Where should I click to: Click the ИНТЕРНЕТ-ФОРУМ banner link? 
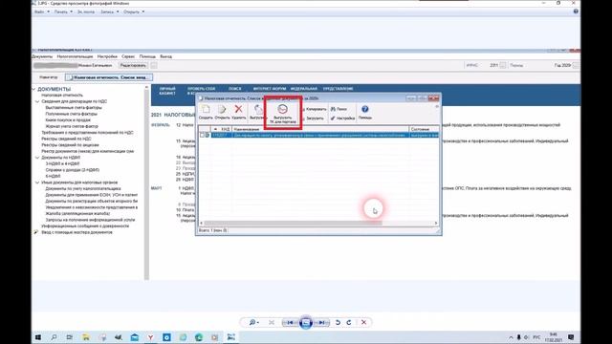(x=270, y=89)
